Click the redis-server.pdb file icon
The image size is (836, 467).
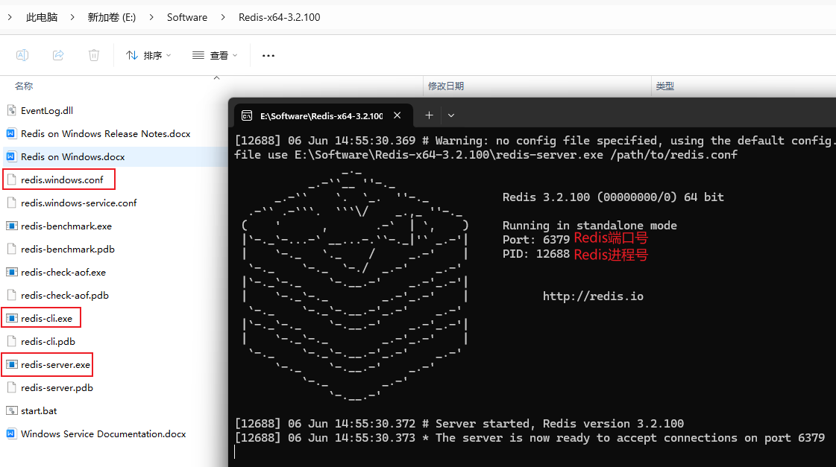pos(11,387)
